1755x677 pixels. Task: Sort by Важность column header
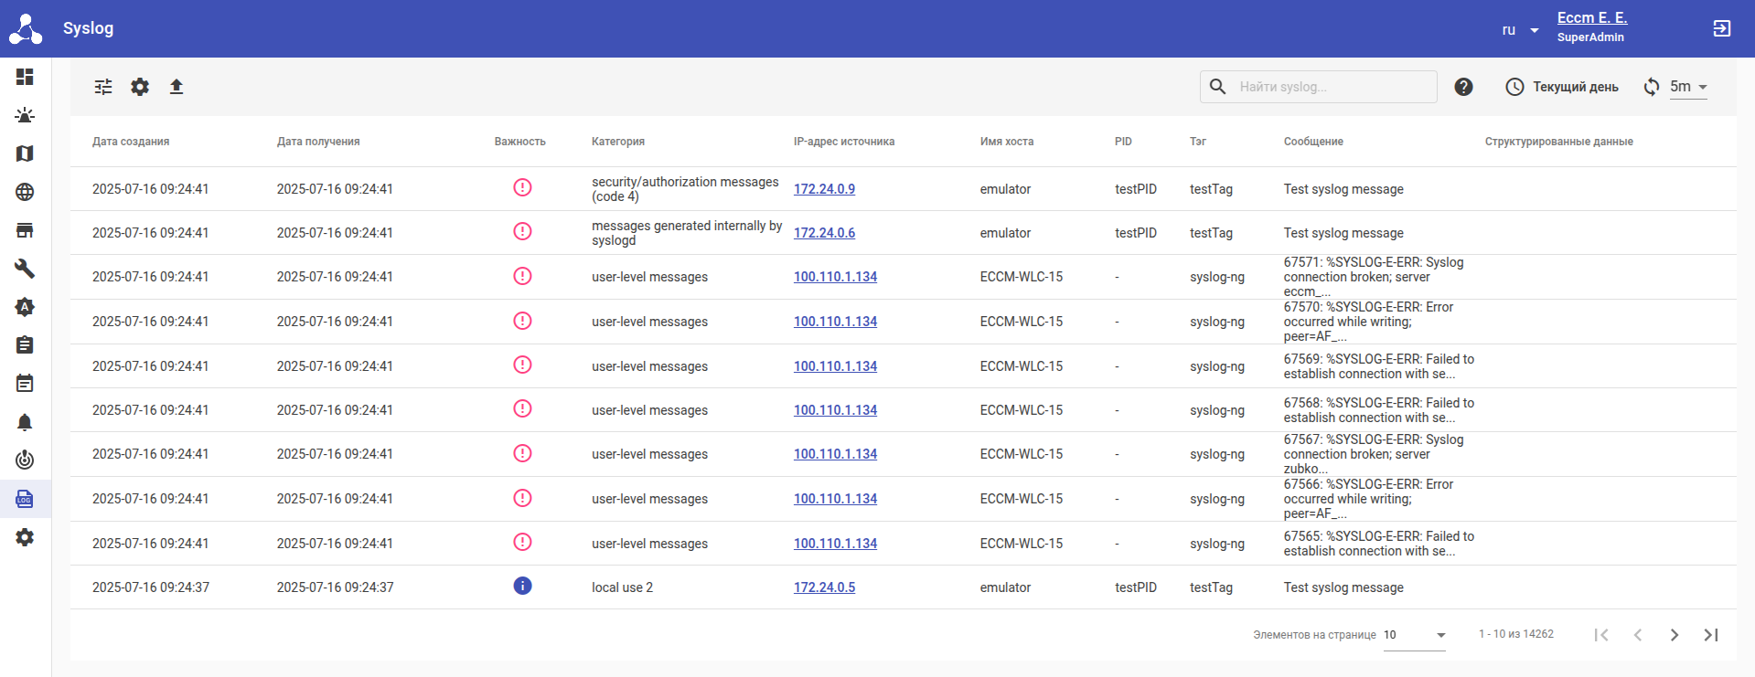coord(519,142)
